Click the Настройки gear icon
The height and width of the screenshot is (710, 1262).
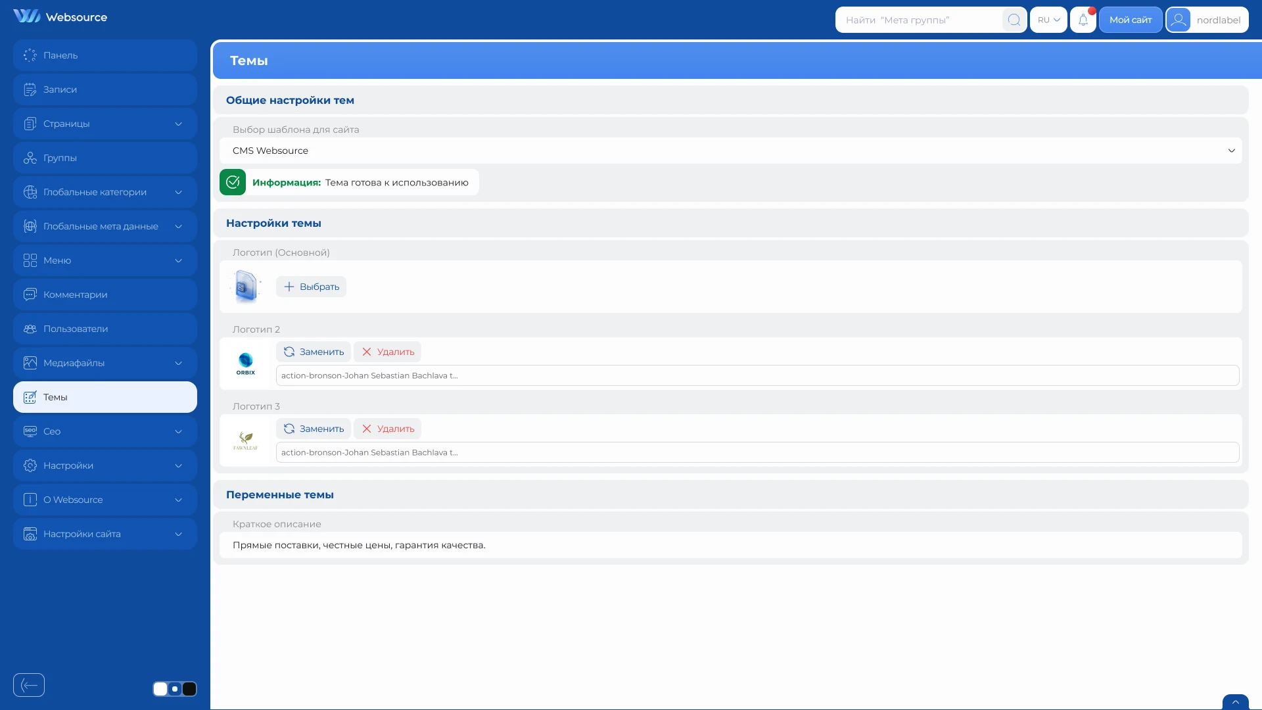pos(30,465)
